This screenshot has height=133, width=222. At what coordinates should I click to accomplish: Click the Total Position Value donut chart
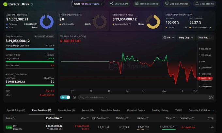[x=153, y=22]
